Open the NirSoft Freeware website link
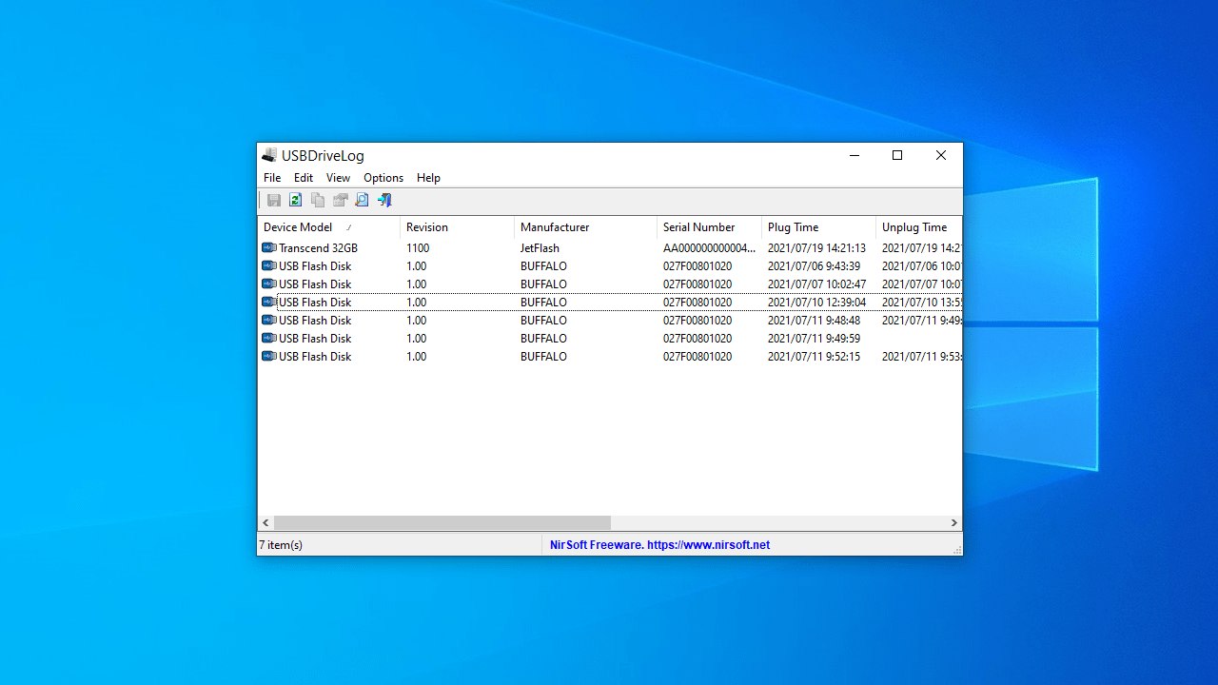The image size is (1218, 685). 659,545
